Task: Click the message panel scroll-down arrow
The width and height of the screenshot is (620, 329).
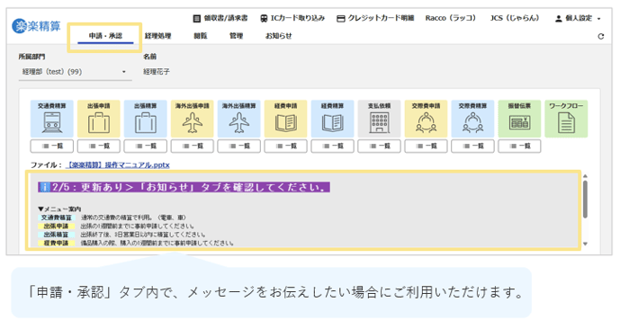Action: coord(585,245)
